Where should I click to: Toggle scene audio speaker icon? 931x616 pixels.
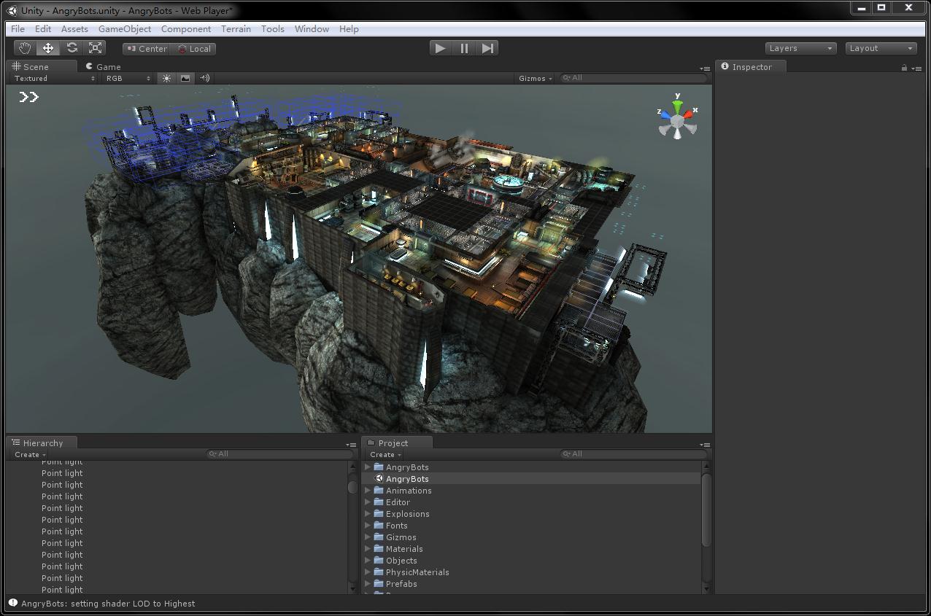coord(205,78)
